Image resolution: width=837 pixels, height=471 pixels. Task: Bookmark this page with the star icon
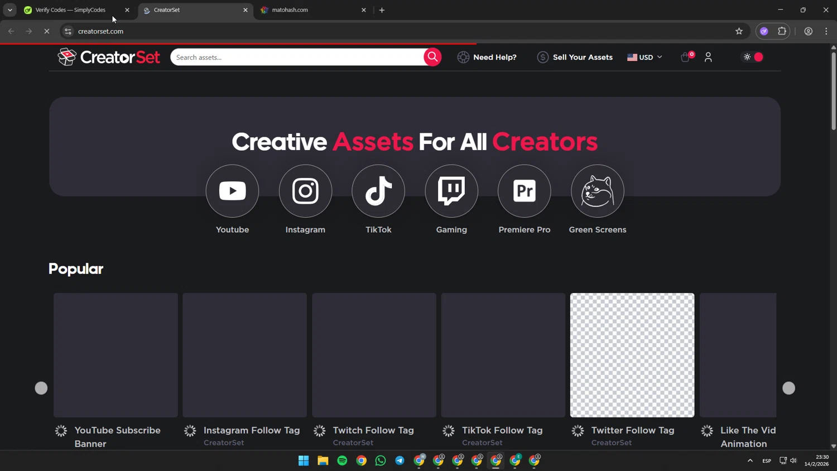tap(739, 31)
